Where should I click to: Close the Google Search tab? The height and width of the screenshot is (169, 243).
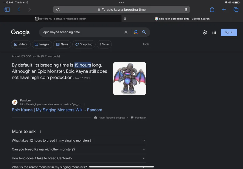point(125,19)
